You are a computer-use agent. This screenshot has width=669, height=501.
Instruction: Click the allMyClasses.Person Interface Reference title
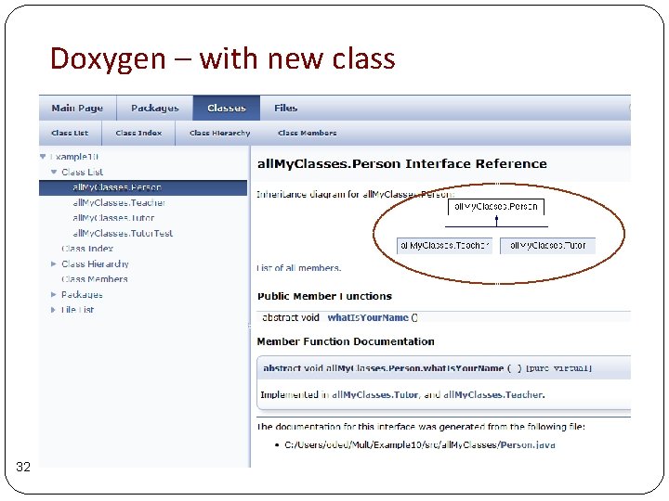(x=402, y=164)
